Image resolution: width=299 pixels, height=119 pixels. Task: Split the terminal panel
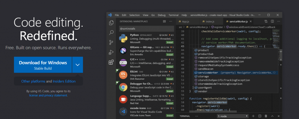point(260,116)
